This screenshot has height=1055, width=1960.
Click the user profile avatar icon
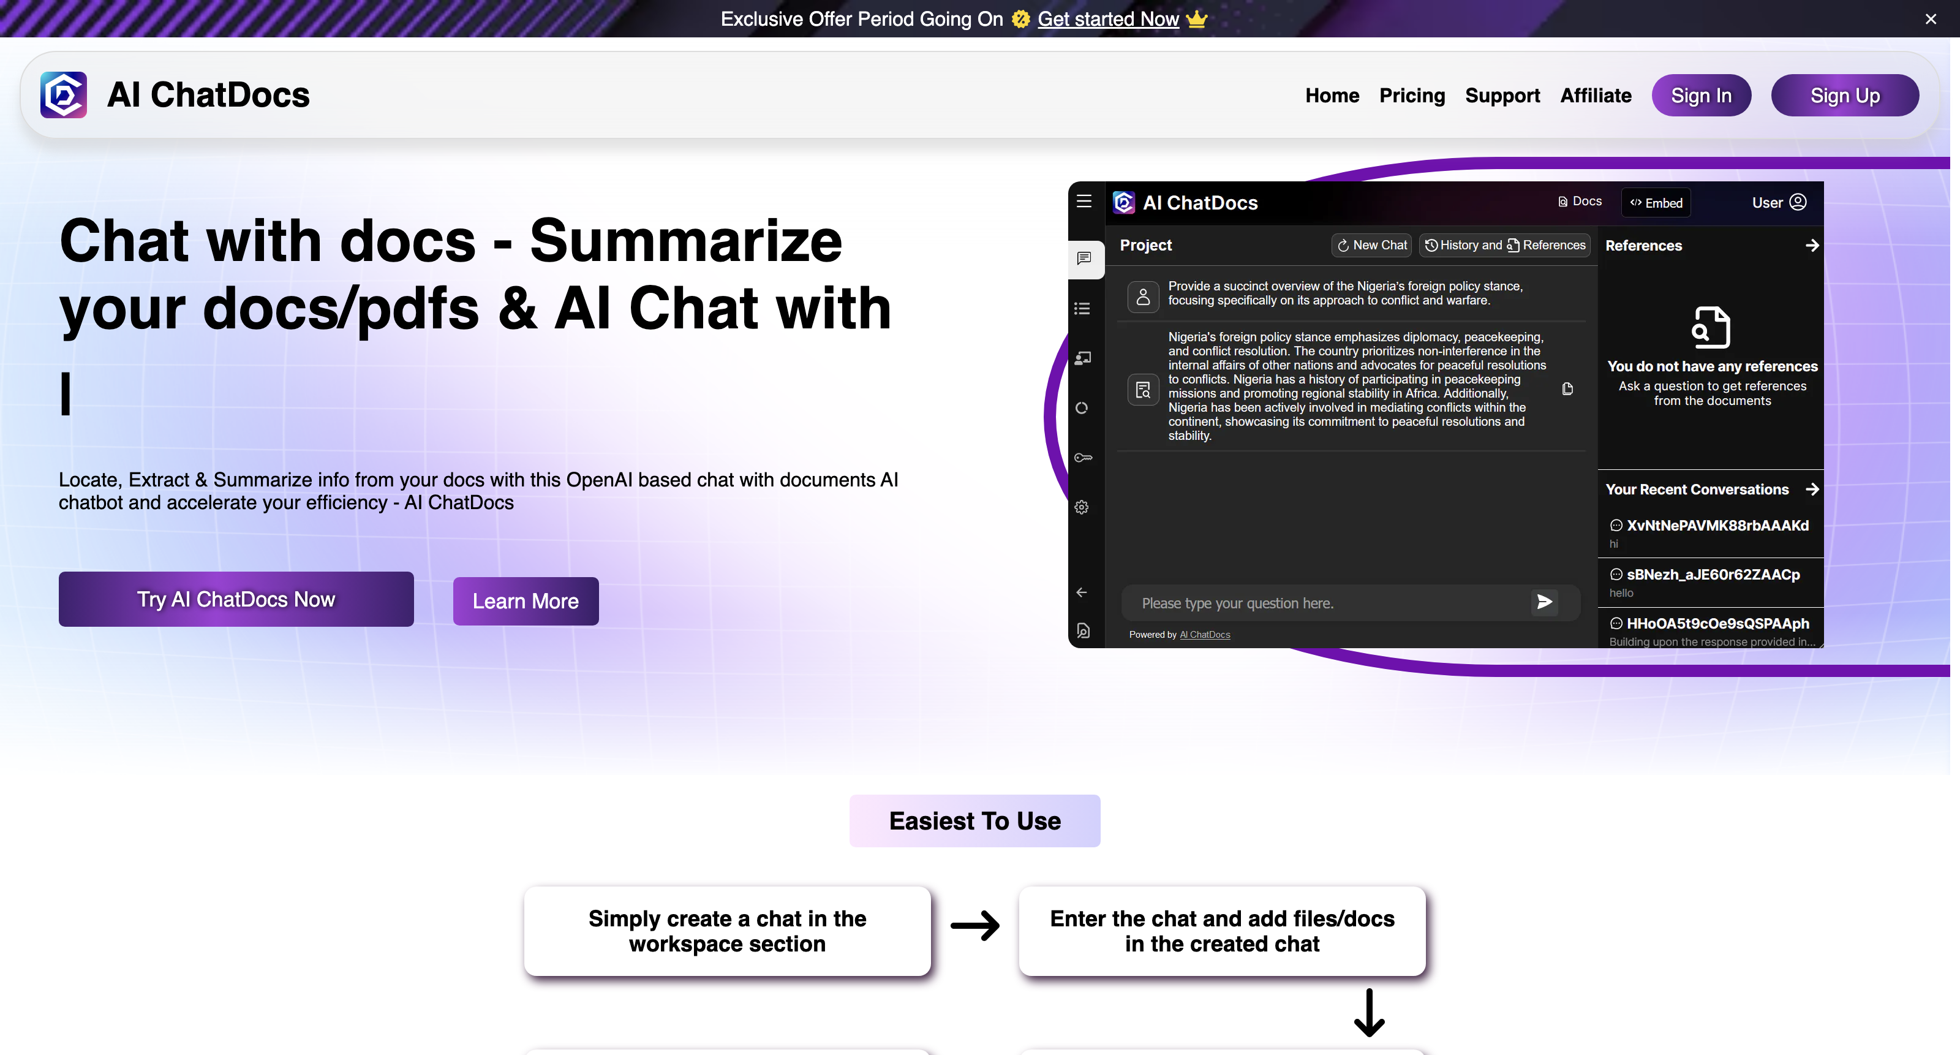tap(1799, 202)
